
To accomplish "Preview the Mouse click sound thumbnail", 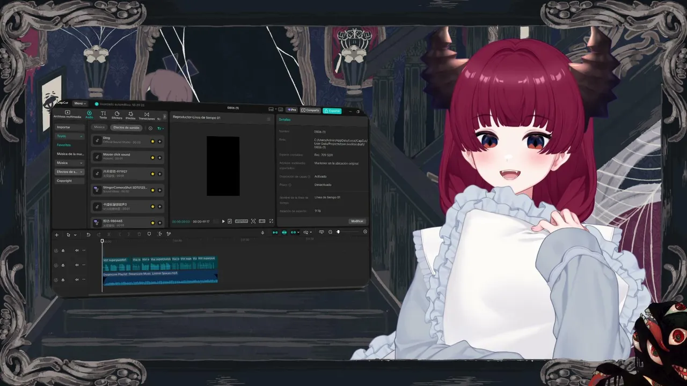I will point(97,157).
